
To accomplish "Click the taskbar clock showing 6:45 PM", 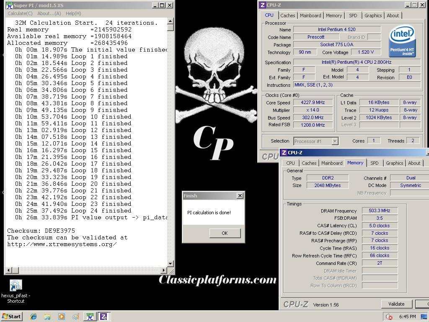I will coord(407,317).
